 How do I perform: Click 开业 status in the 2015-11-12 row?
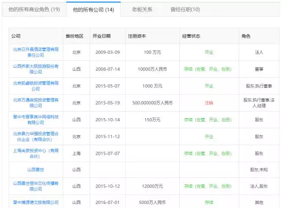(x=209, y=137)
